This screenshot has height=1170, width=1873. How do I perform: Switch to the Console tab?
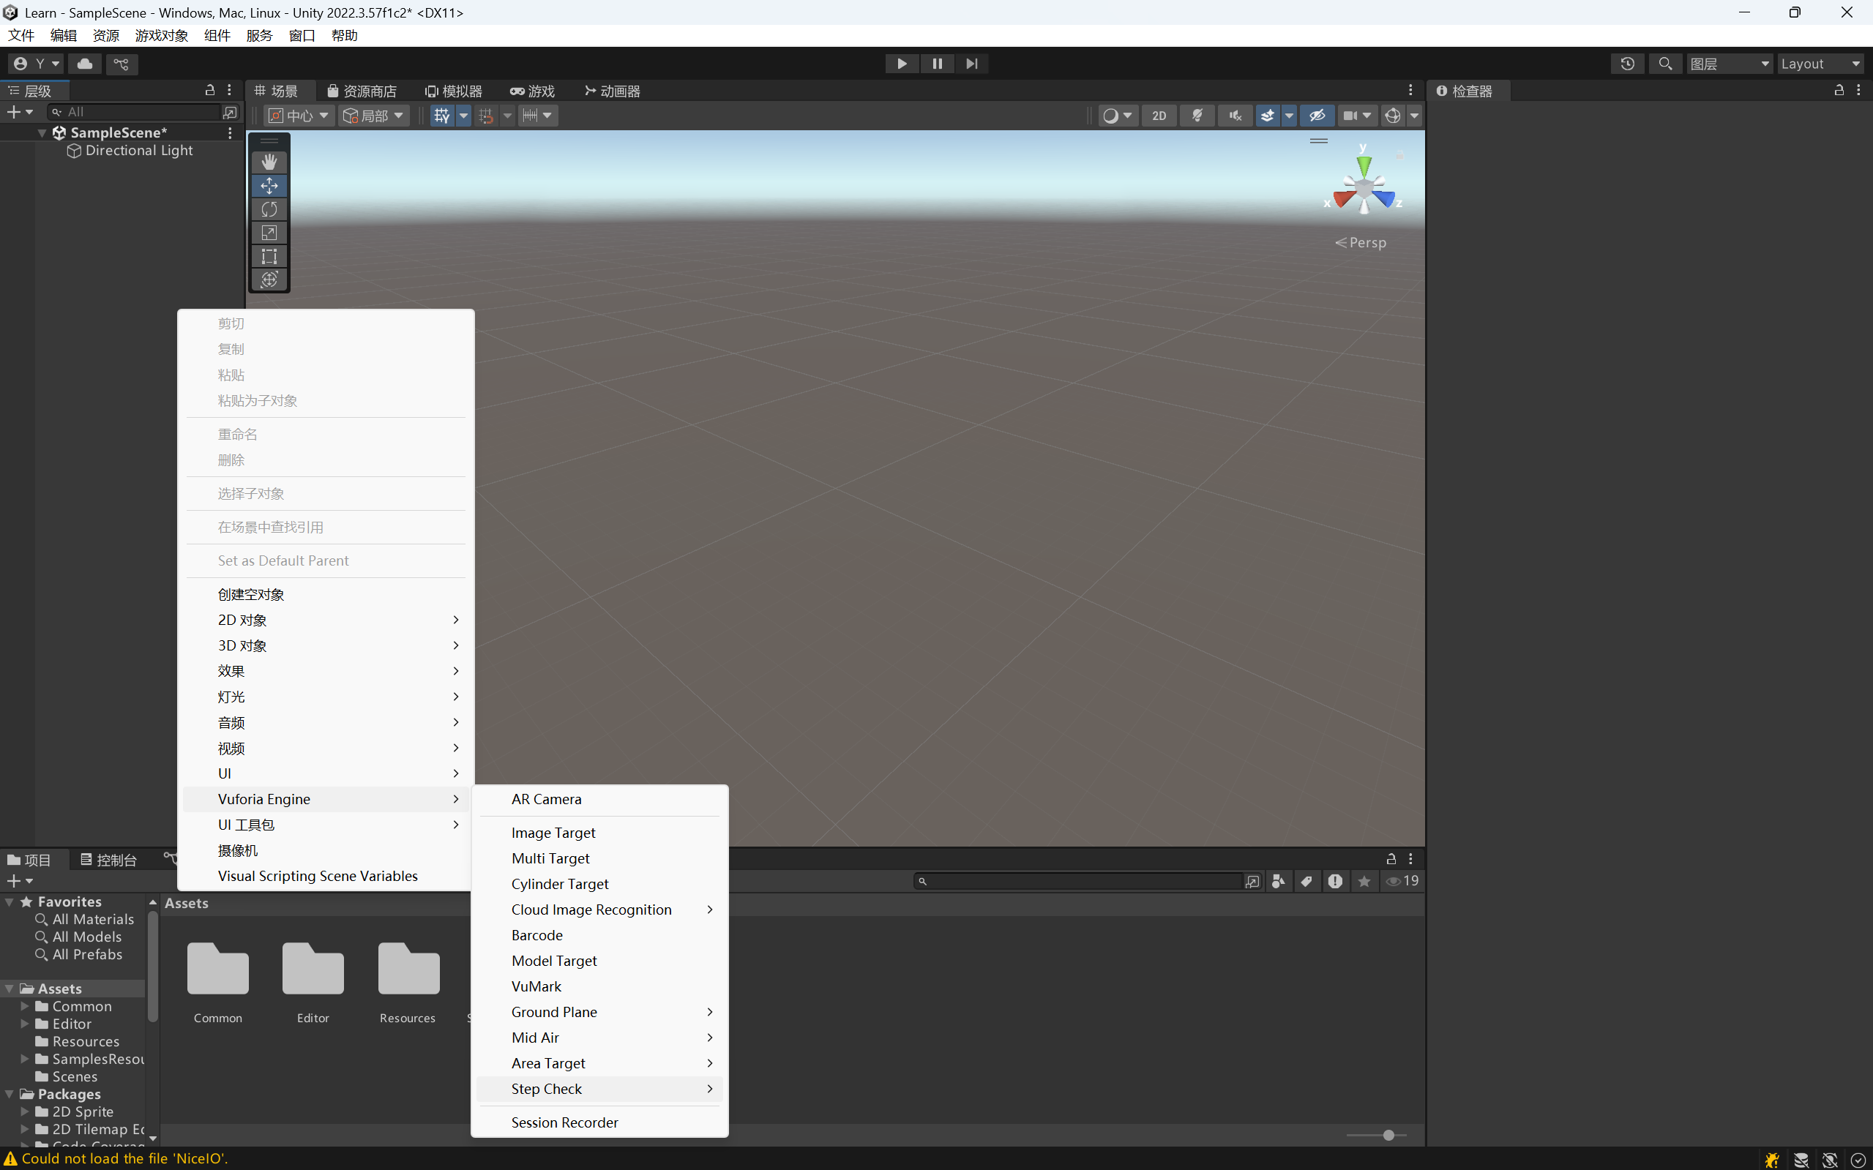[x=108, y=860]
